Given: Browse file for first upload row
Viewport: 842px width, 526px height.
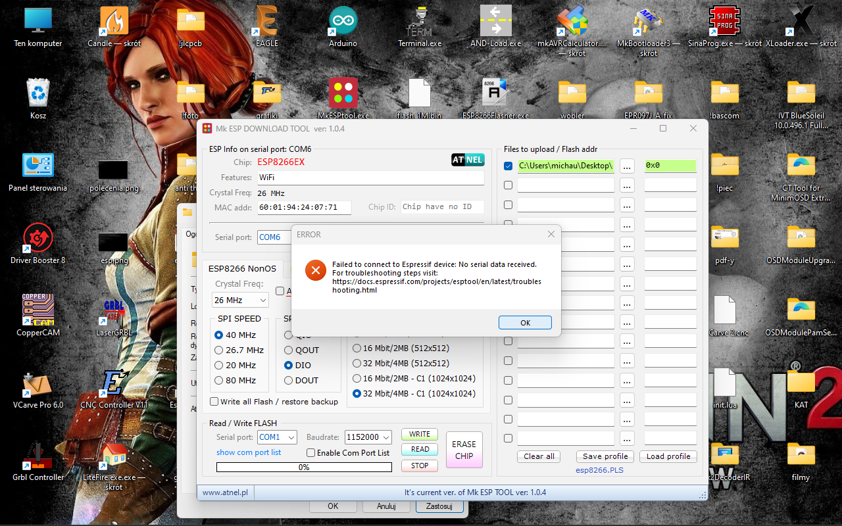Looking at the screenshot, I should [x=627, y=166].
